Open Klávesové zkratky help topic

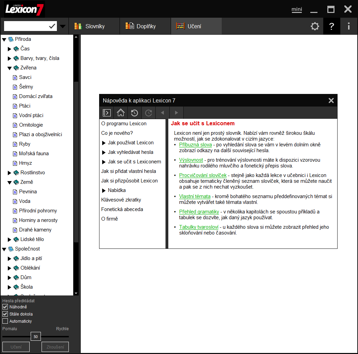121,200
